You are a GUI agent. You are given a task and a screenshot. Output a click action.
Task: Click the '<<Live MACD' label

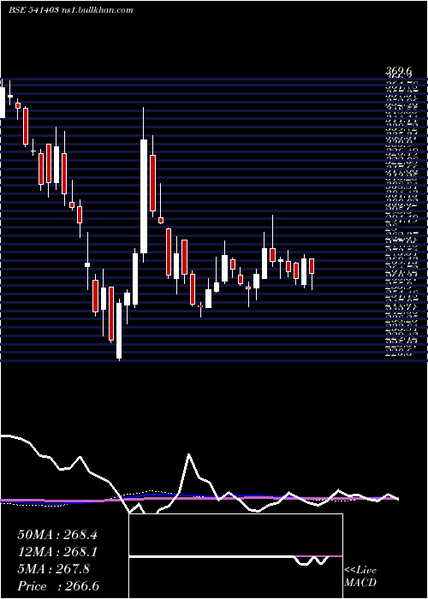tap(360, 577)
